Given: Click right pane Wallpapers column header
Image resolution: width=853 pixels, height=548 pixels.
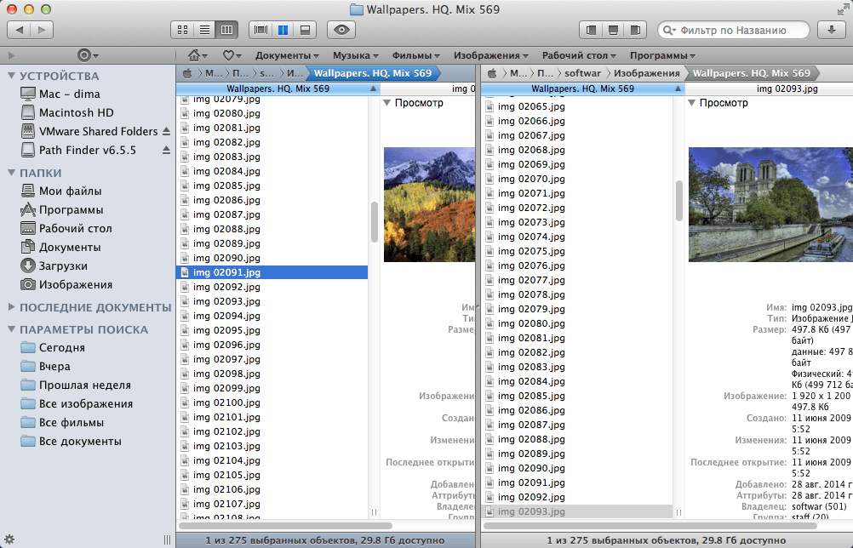Looking at the screenshot, I should tap(582, 88).
